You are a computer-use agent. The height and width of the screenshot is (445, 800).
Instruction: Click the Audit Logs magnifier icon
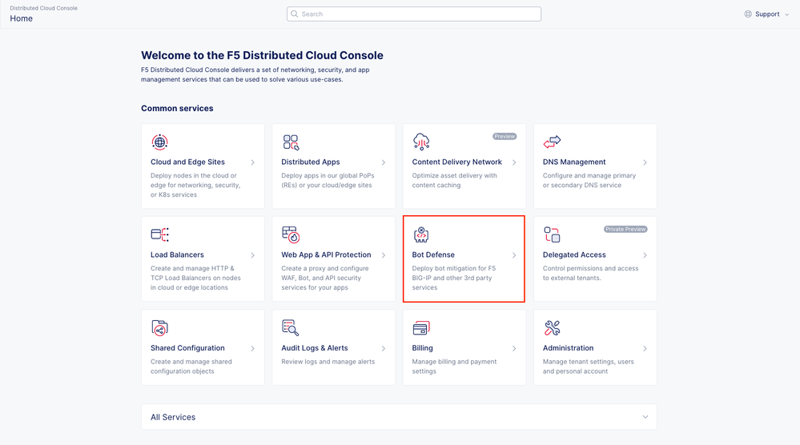point(291,328)
